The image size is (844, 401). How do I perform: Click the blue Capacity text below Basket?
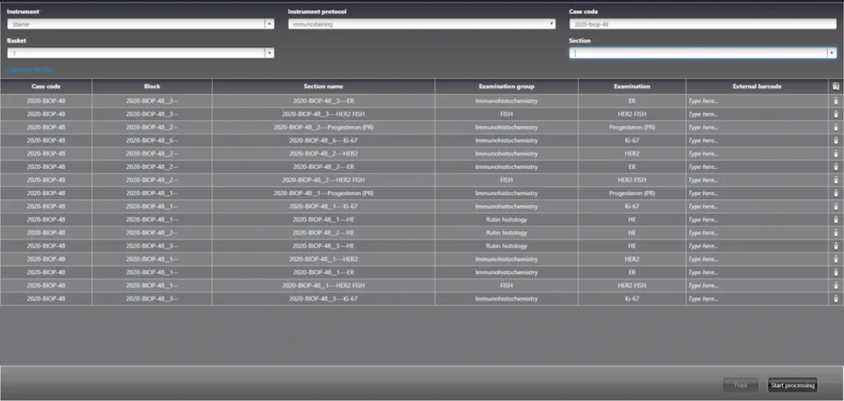tap(30, 70)
